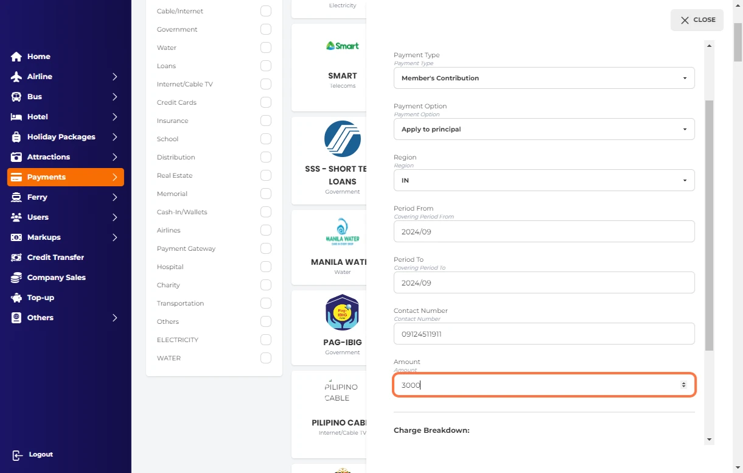Viewport: 743px width, 473px height.
Task: Click the Top-up piggy bank icon
Action: [16, 298]
